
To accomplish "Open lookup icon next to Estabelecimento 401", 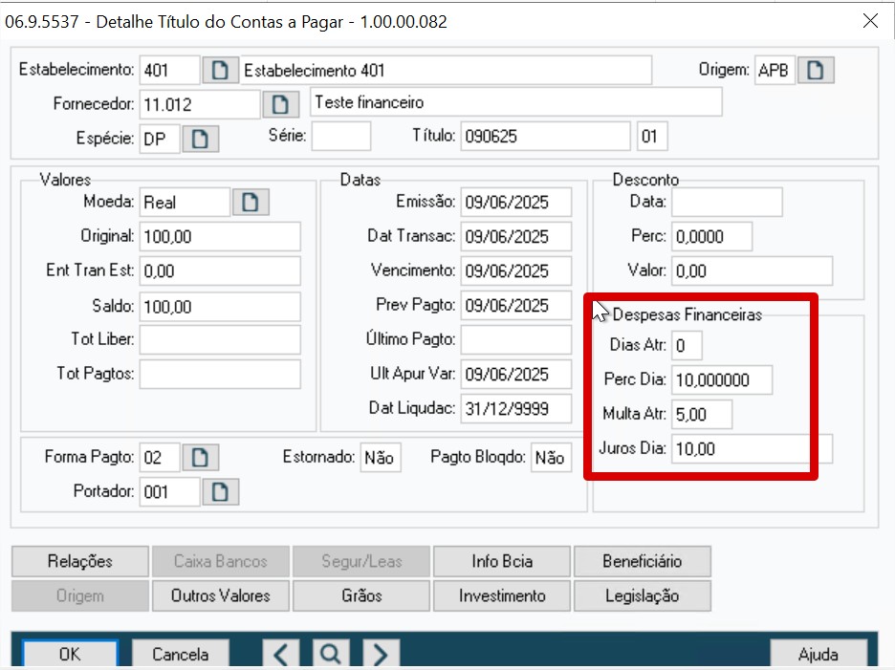I will tap(220, 70).
